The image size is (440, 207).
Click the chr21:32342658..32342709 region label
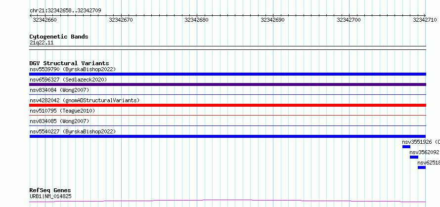(65, 11)
